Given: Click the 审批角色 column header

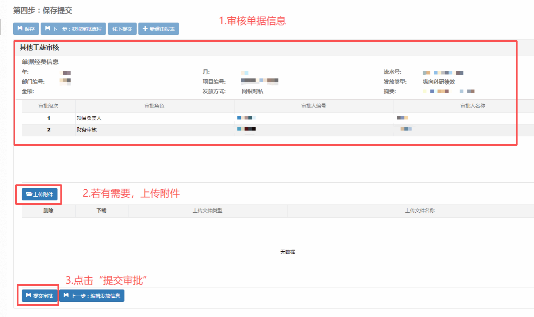Looking at the screenshot, I should 154,106.
